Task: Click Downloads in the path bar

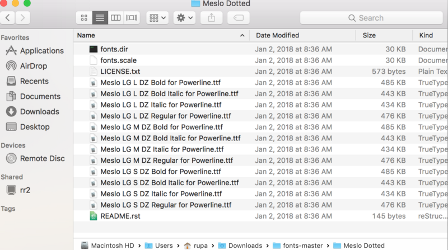Action: tap(240, 246)
